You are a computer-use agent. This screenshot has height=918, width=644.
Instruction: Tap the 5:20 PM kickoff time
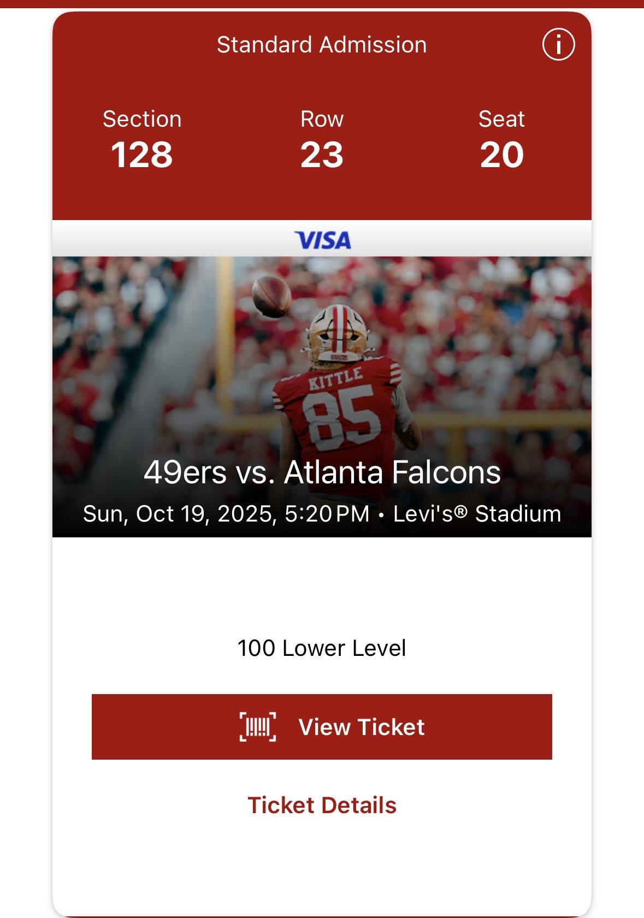(327, 514)
